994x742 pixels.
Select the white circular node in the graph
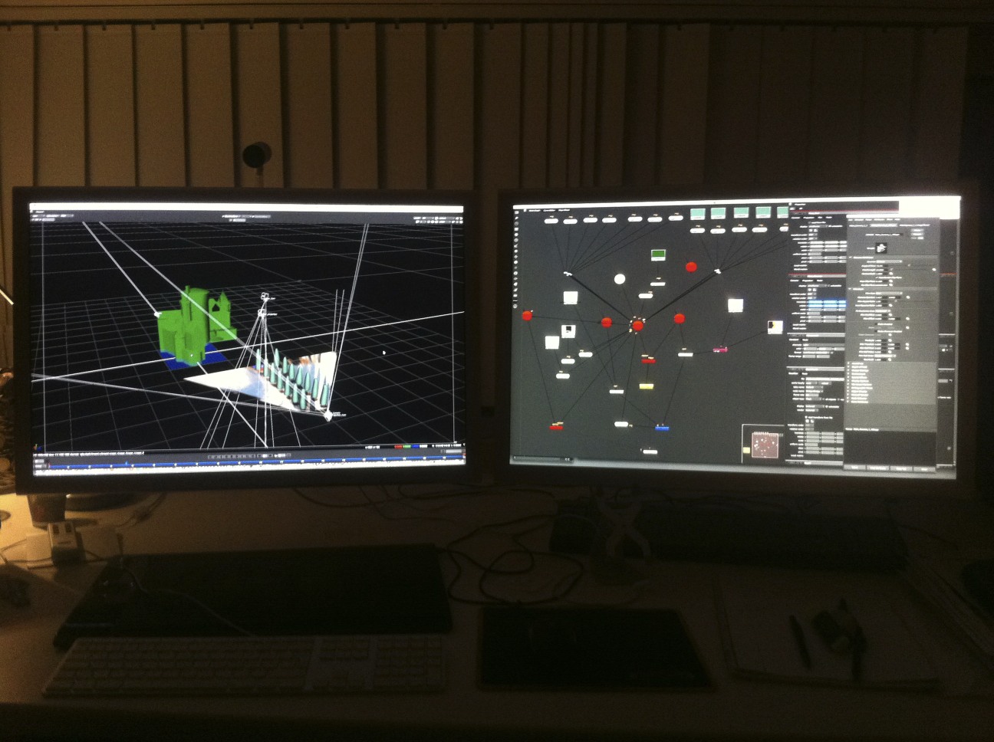pos(620,279)
